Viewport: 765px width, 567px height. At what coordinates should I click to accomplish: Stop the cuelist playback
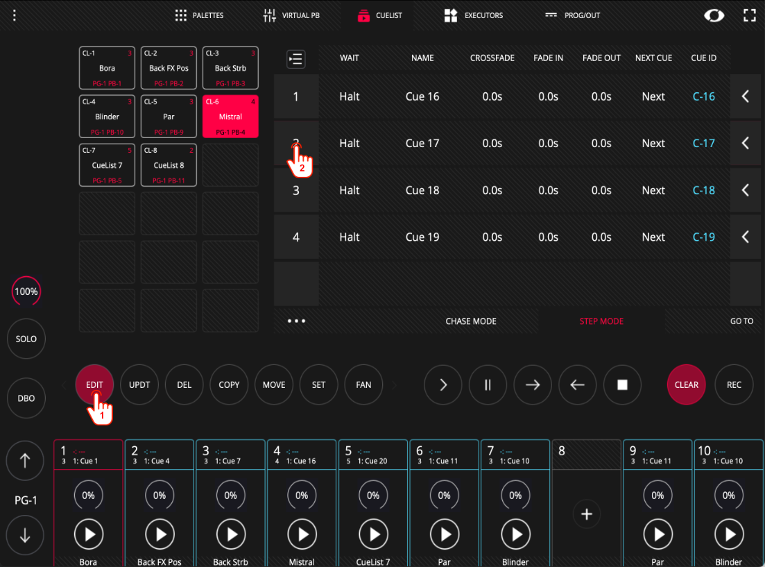coord(623,385)
